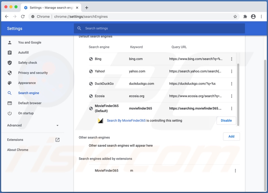The image size is (268, 193).
Task: Click the page vertical scrollbar
Action: coord(265,125)
